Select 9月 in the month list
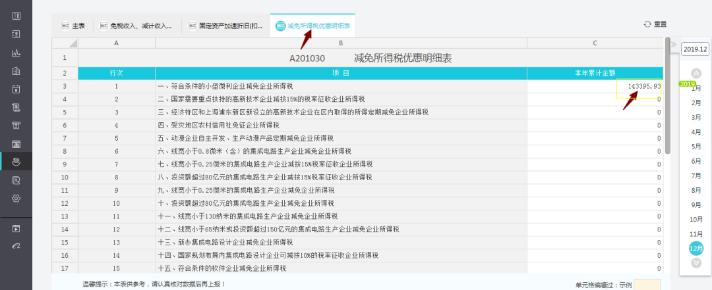This screenshot has width=712, height=290. [x=696, y=205]
